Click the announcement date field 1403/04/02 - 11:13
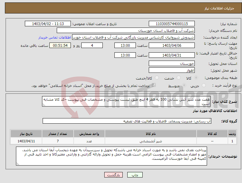Viewport: 242px width, 183px height. [x=48, y=24]
